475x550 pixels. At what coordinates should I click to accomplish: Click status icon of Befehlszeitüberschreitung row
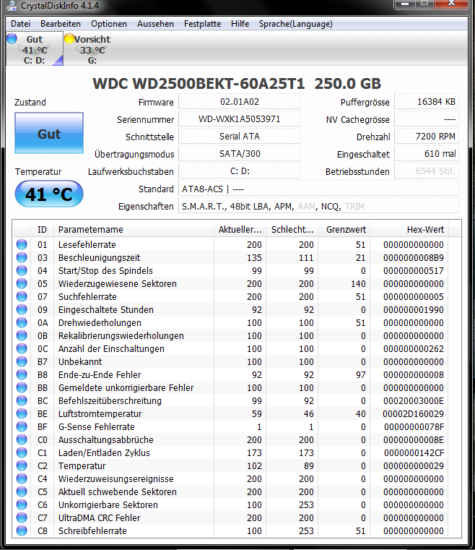coord(22,400)
